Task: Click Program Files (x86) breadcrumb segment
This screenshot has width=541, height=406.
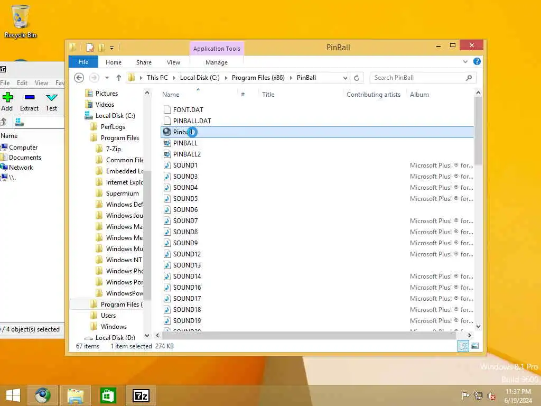Action: (258, 78)
